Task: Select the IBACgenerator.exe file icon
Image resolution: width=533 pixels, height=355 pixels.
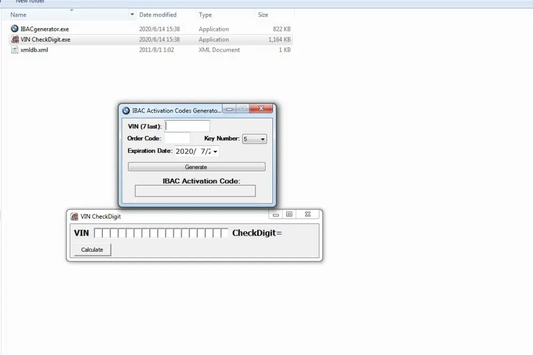Action: coord(15,29)
